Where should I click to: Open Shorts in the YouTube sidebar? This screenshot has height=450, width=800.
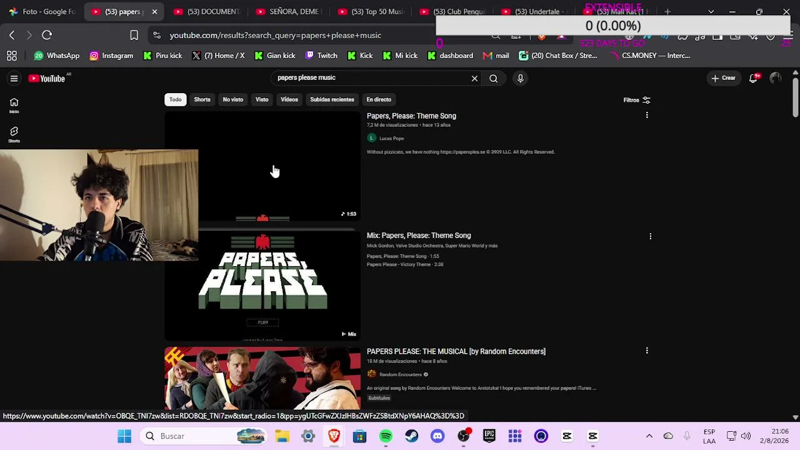(x=14, y=134)
